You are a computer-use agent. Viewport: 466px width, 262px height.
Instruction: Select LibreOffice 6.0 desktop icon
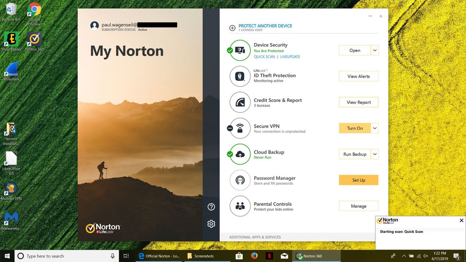pyautogui.click(x=11, y=163)
